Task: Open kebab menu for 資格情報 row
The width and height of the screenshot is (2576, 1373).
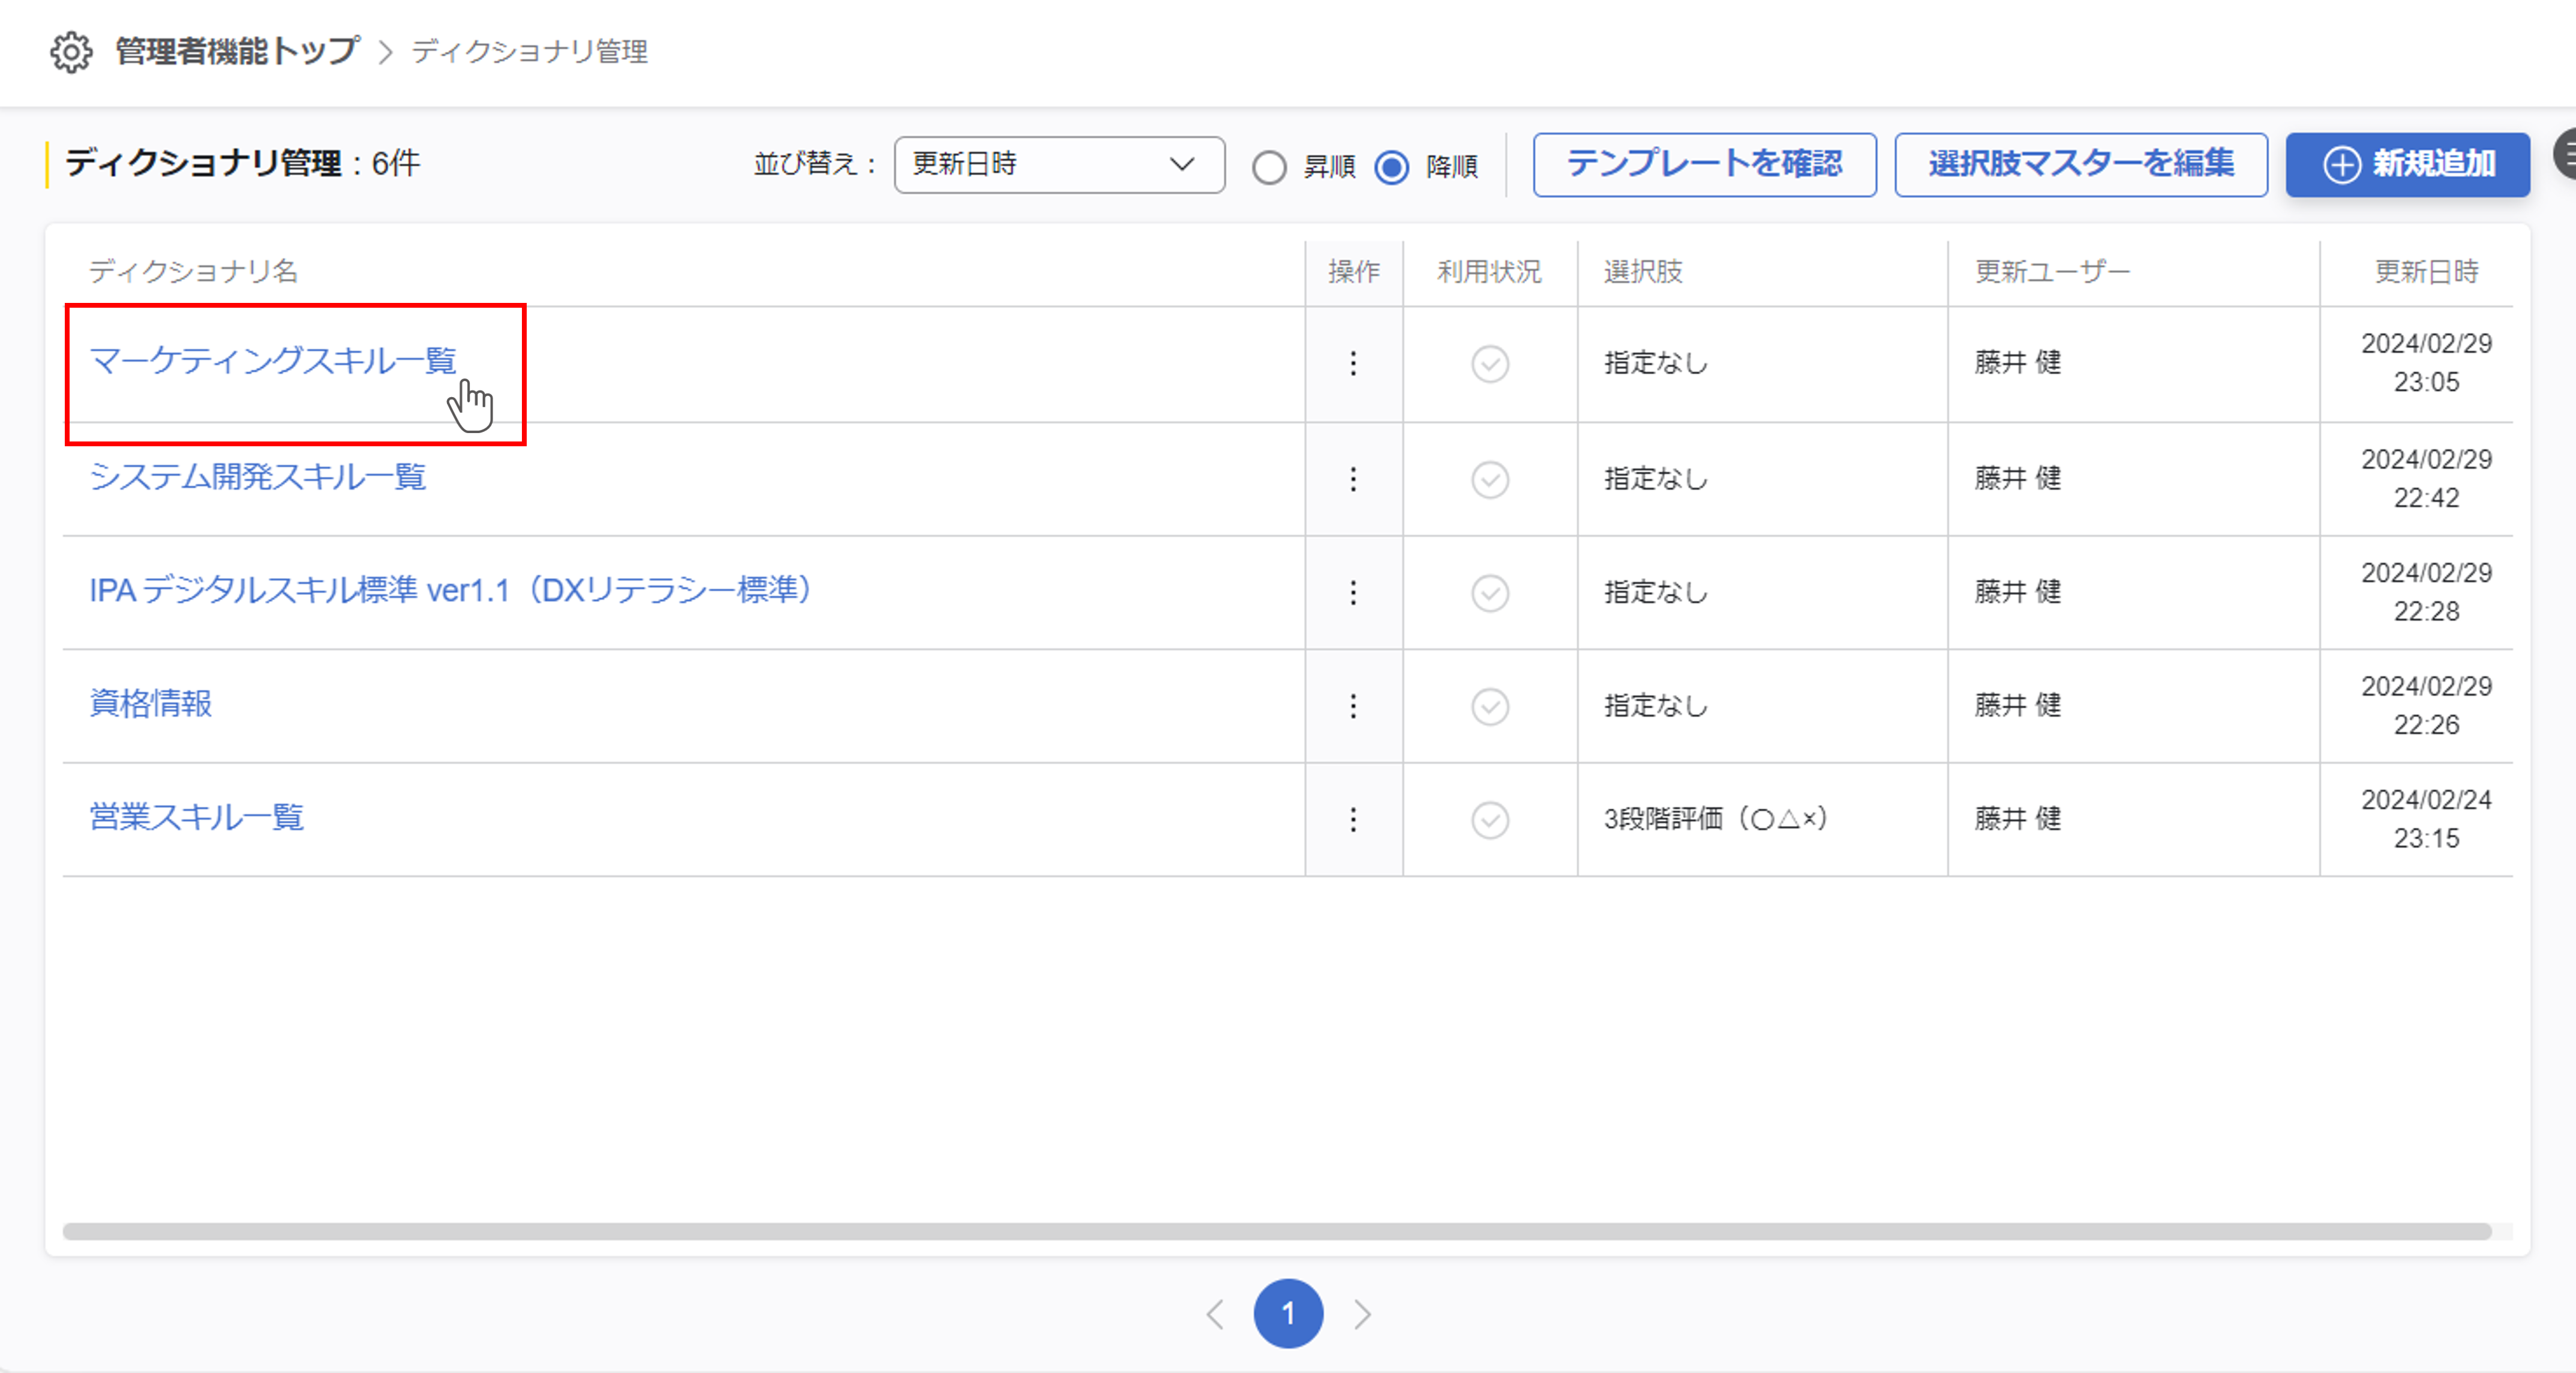Action: [1353, 707]
